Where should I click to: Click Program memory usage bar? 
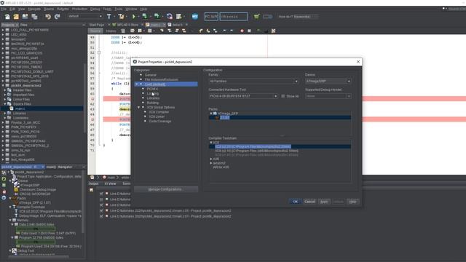pyautogui.click(x=36, y=242)
